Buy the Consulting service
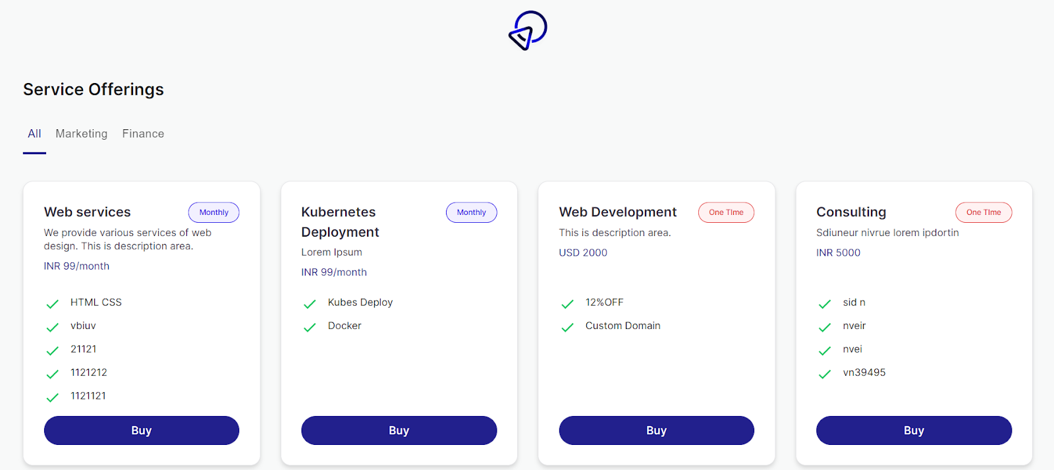Image resolution: width=1054 pixels, height=470 pixels. point(914,430)
